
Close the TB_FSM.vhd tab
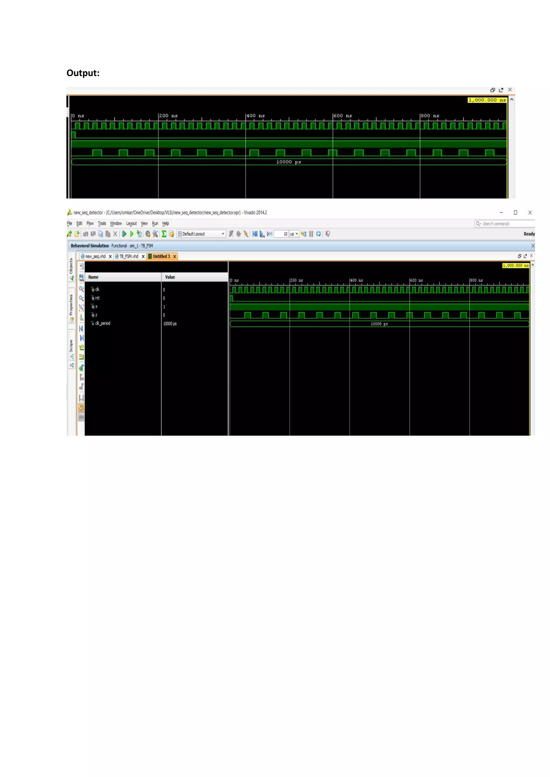tap(143, 256)
